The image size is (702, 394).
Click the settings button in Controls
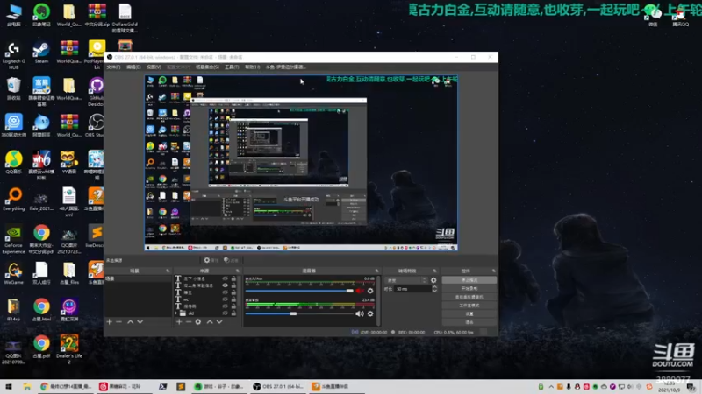(469, 313)
